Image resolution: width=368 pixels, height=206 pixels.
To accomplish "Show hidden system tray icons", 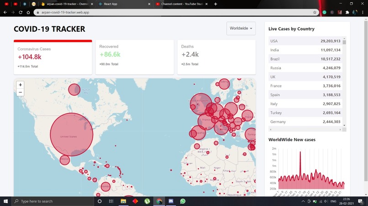I will (x=303, y=201).
